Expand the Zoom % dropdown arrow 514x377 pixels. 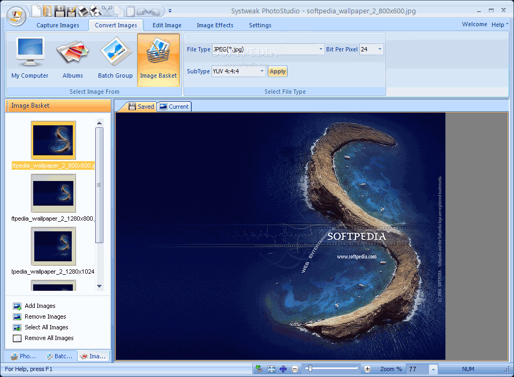[x=433, y=370]
